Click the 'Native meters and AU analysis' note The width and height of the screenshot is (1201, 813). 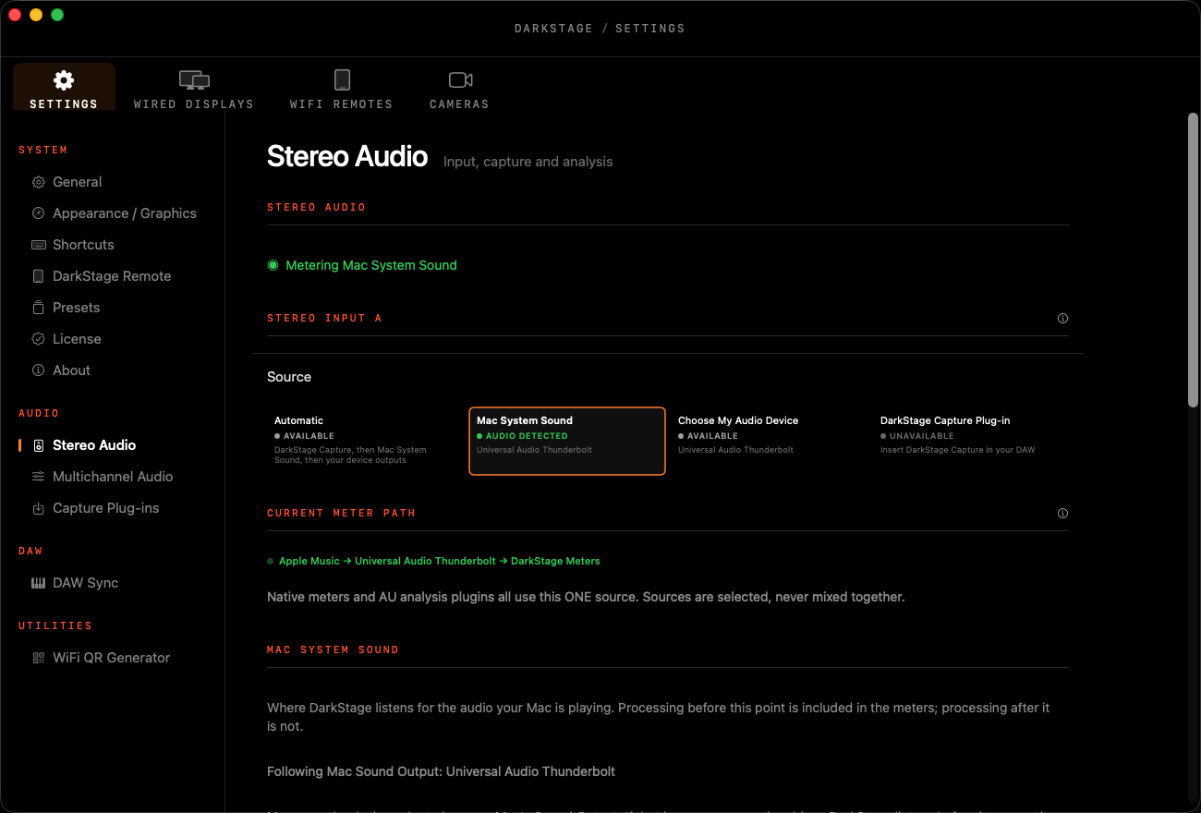[586, 597]
